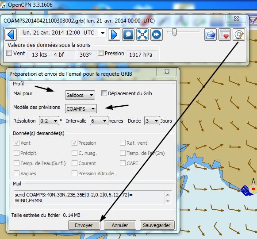Advance to next GRIB time step
The height and width of the screenshot is (239, 257).
114,35
